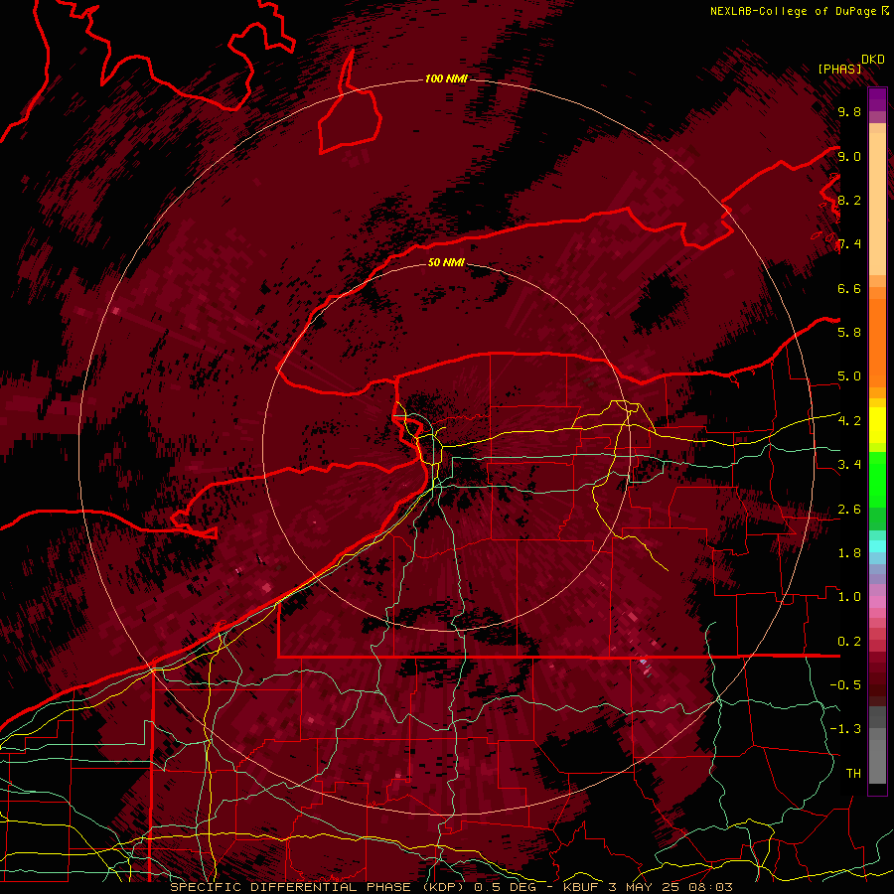Click the 5.0 value on the color scale

click(x=849, y=376)
